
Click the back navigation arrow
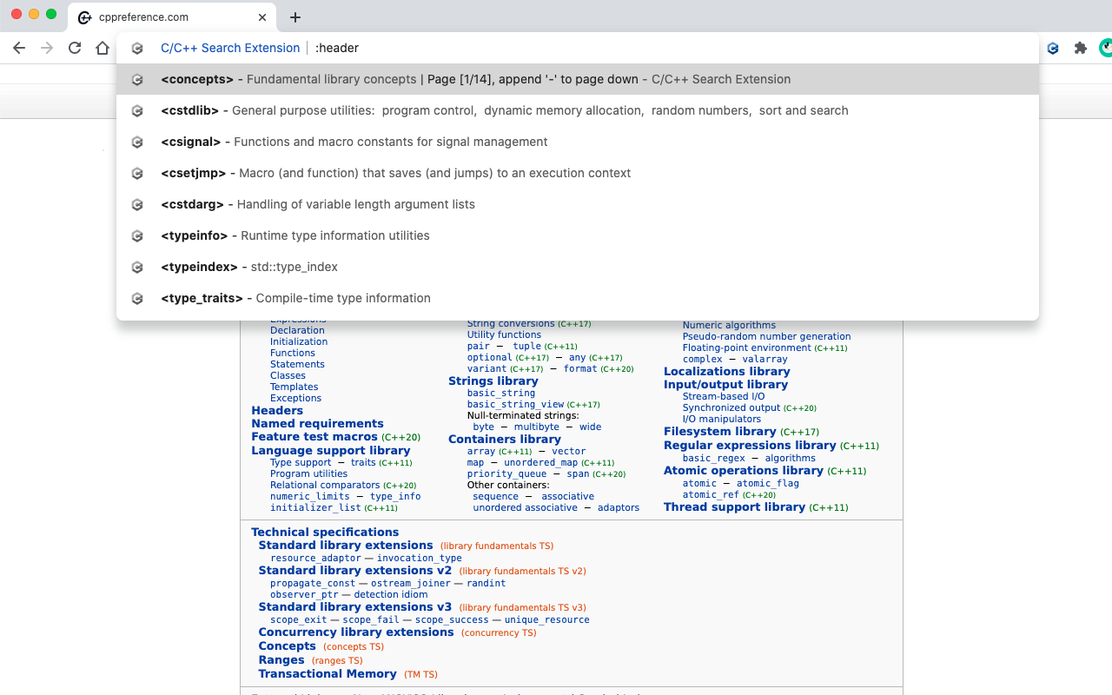(x=19, y=48)
